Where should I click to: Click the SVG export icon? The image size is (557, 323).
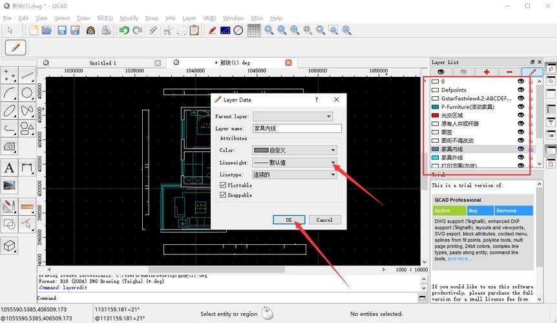click(x=90, y=30)
